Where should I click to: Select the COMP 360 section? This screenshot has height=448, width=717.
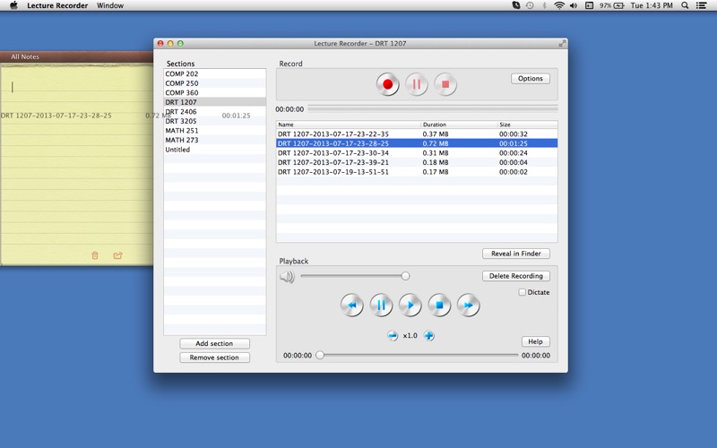[214, 93]
